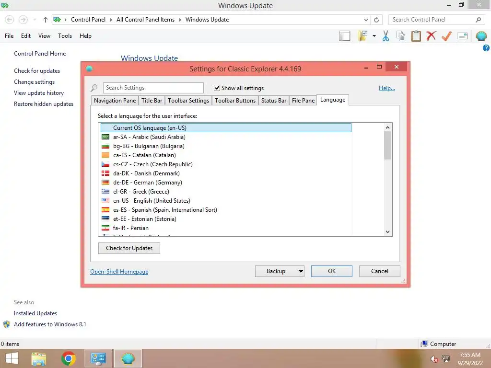Open the folder options dropdown arrow
Viewport: 491px width, 368px height.
pyautogui.click(x=374, y=36)
